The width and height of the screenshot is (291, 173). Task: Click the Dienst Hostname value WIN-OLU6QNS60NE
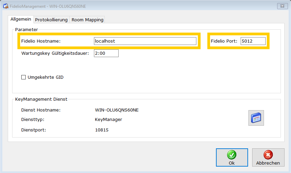click(x=117, y=110)
